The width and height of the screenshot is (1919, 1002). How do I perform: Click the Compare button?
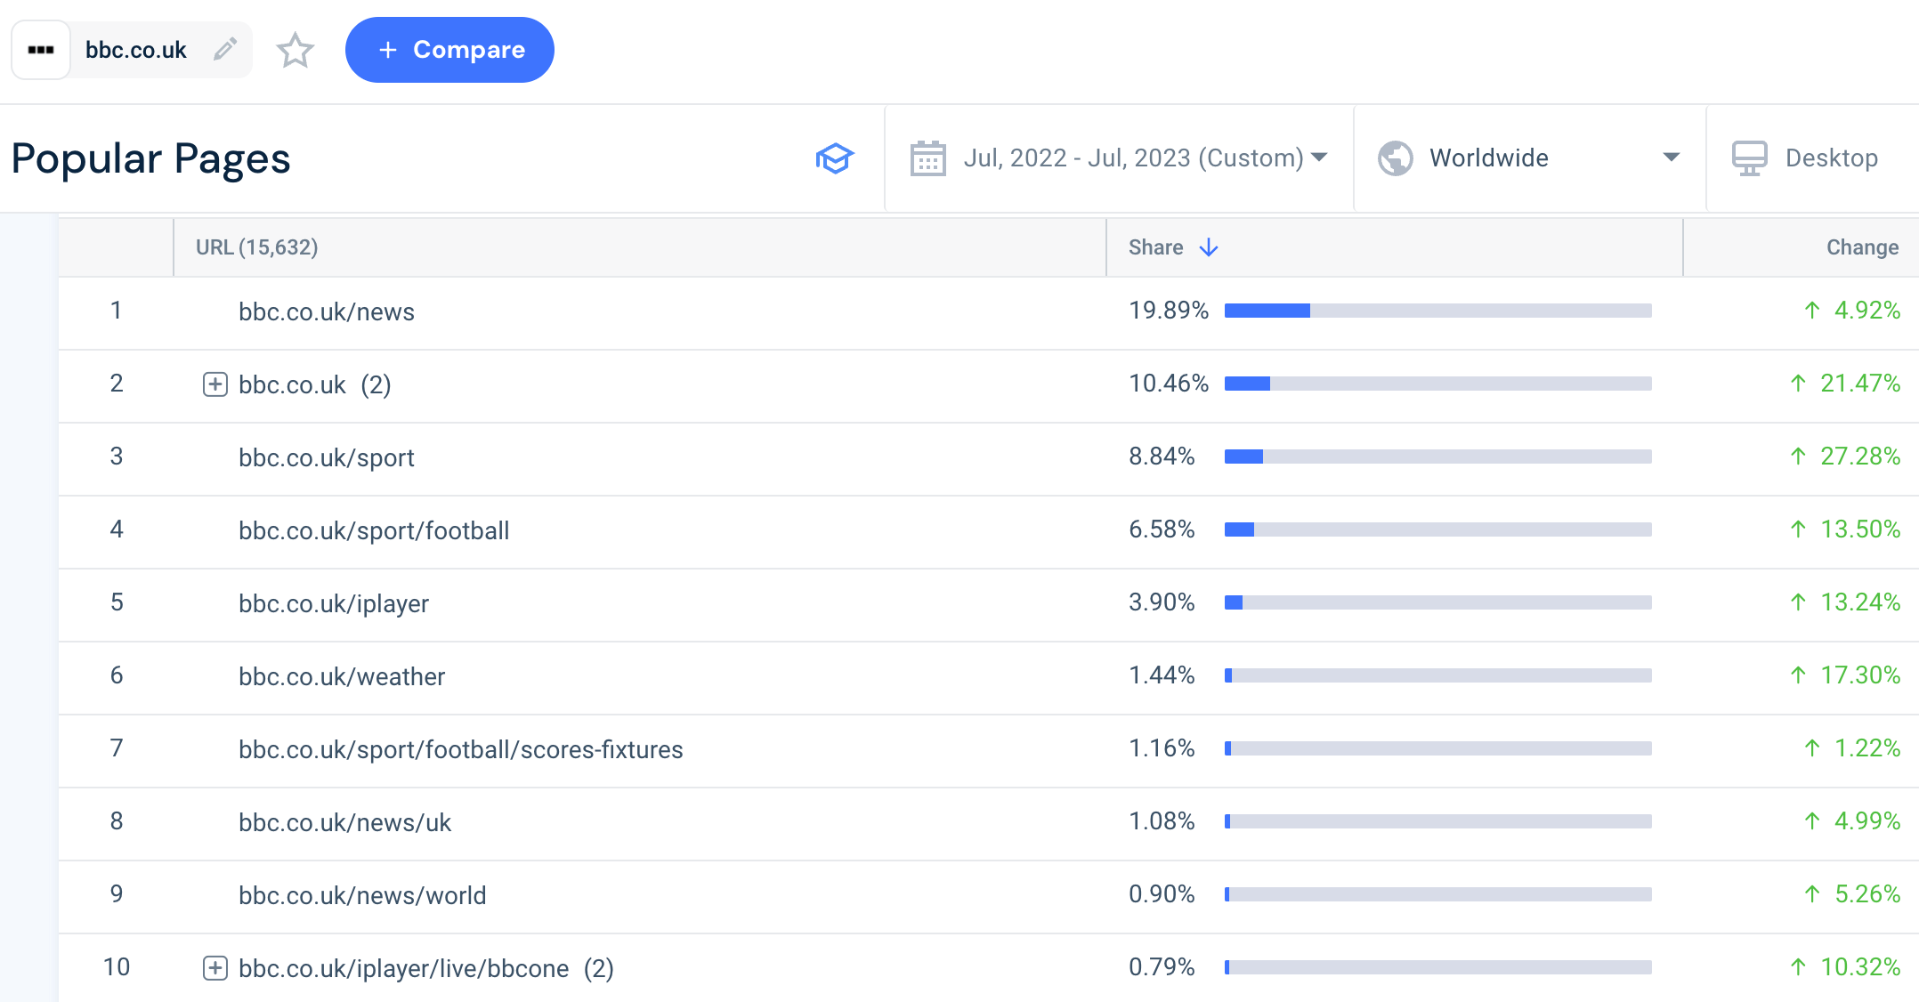(449, 50)
